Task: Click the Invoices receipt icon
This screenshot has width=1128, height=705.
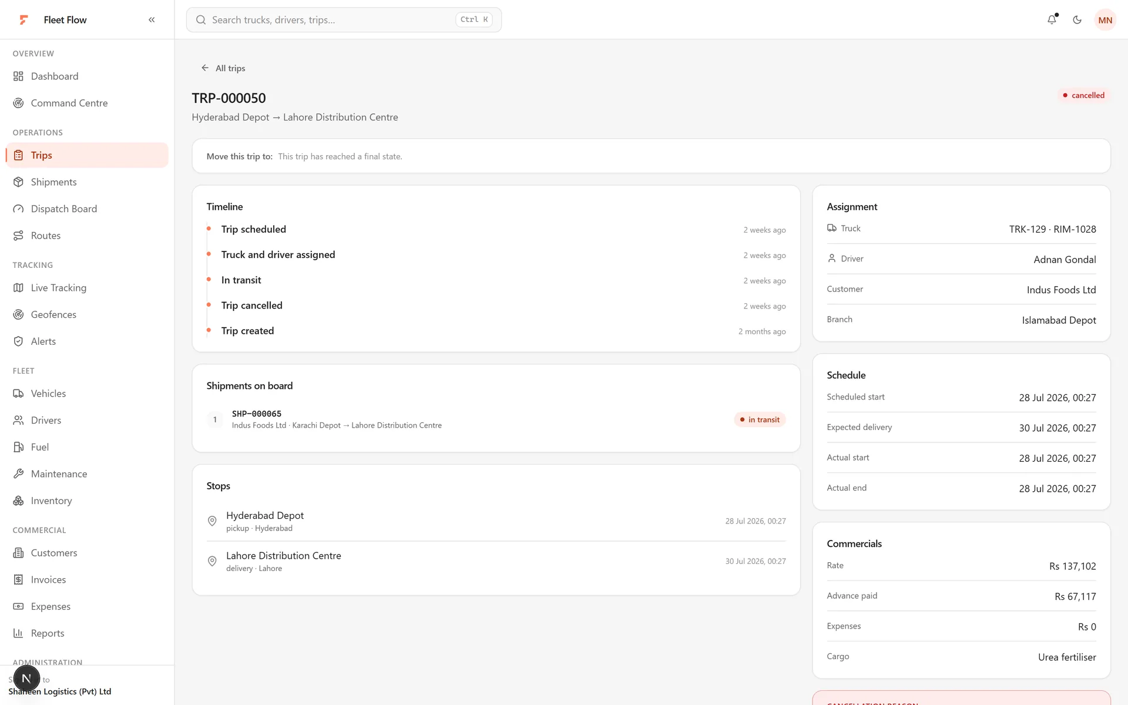Action: (19, 580)
